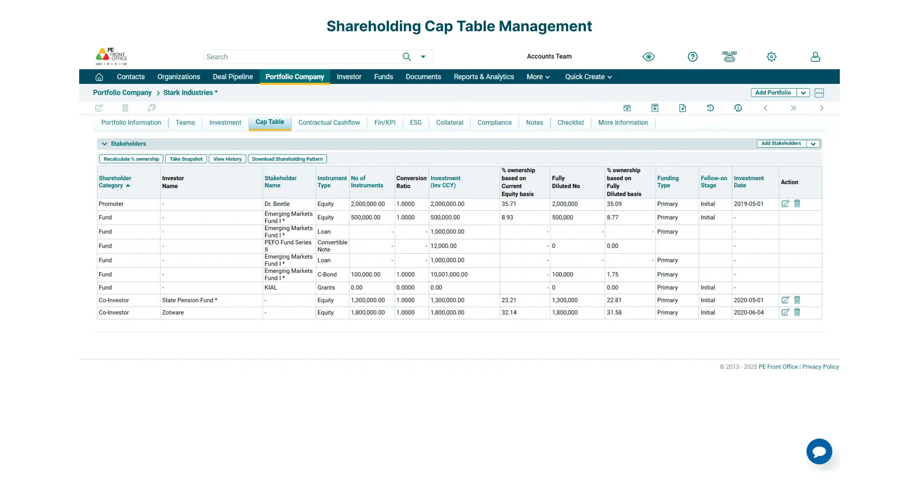The width and height of the screenshot is (919, 483).
Task: Expand the More dropdown in navbar
Action: pyautogui.click(x=538, y=77)
